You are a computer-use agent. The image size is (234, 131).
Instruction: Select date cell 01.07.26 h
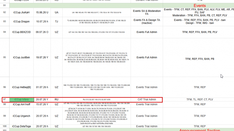(42, 87)
